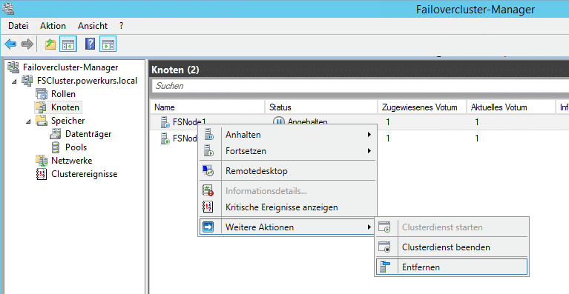Choose Remotedesktop from context menu
The width and height of the screenshot is (569, 294).
point(287,171)
